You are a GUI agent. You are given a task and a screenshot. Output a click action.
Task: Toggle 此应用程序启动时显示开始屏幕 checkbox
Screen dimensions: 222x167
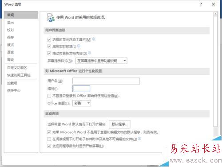click(x=49, y=146)
